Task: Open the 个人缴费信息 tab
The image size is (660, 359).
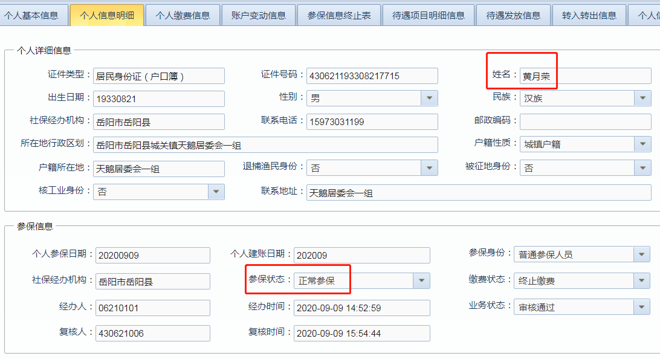Action: coord(183,15)
